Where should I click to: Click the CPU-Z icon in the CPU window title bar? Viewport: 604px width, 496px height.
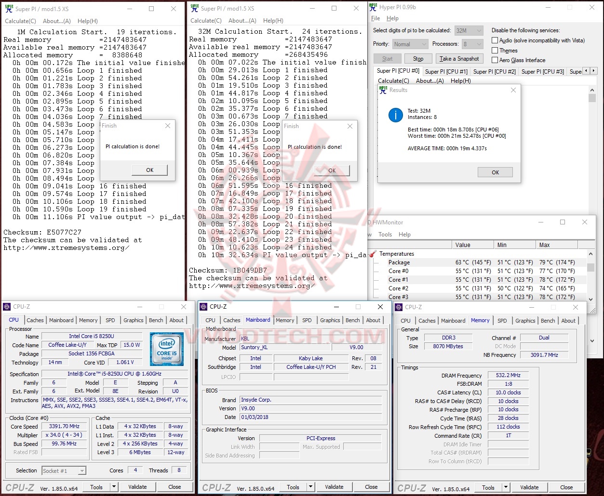tap(7, 307)
